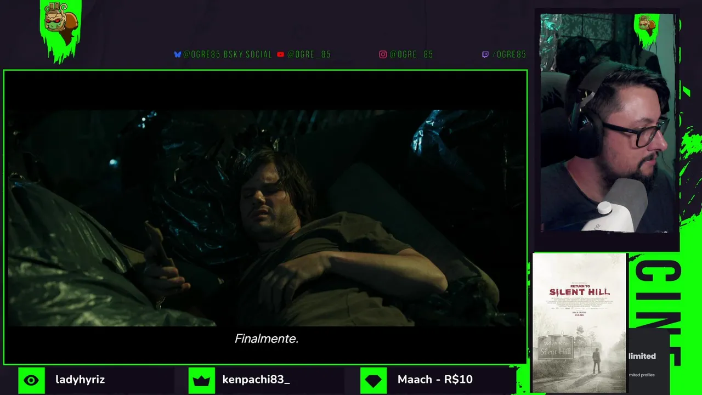
Task: Click the movie video frame
Action: point(265,217)
